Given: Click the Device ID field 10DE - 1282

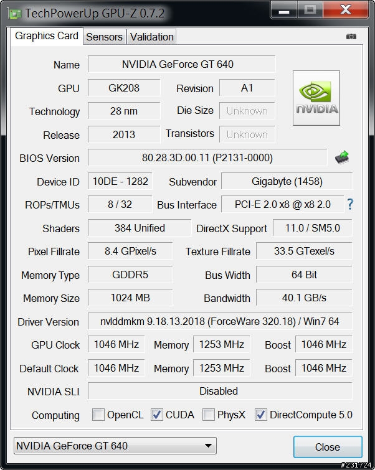Looking at the screenshot, I should 120,181.
